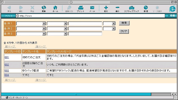Click the globe icon in status bar
Image resolution: width=178 pixels, height=100 pixels.
(7, 97)
